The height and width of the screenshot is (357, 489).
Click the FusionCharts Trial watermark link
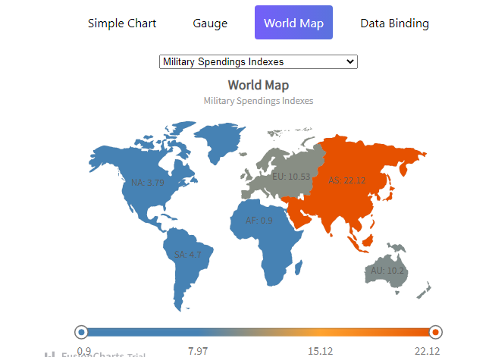tap(103, 355)
